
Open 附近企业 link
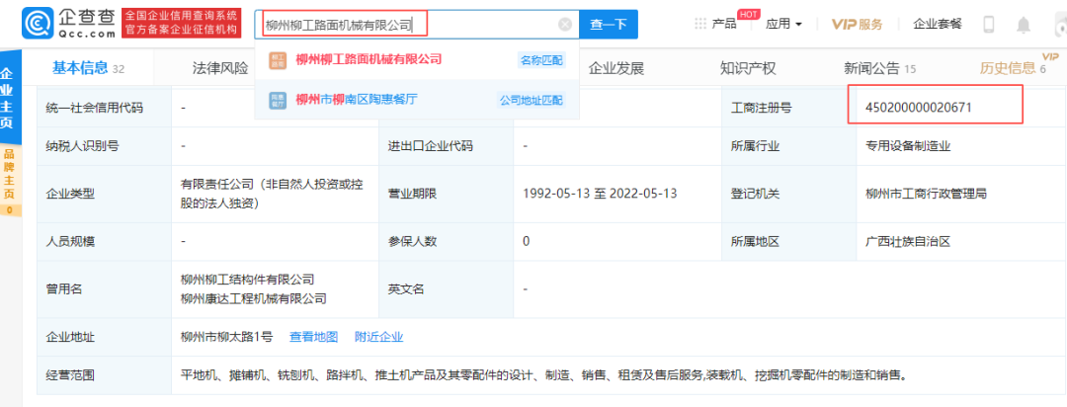tap(379, 337)
